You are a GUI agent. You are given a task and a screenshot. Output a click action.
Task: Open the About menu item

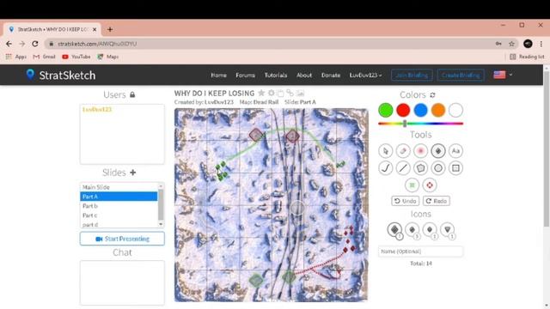(304, 75)
